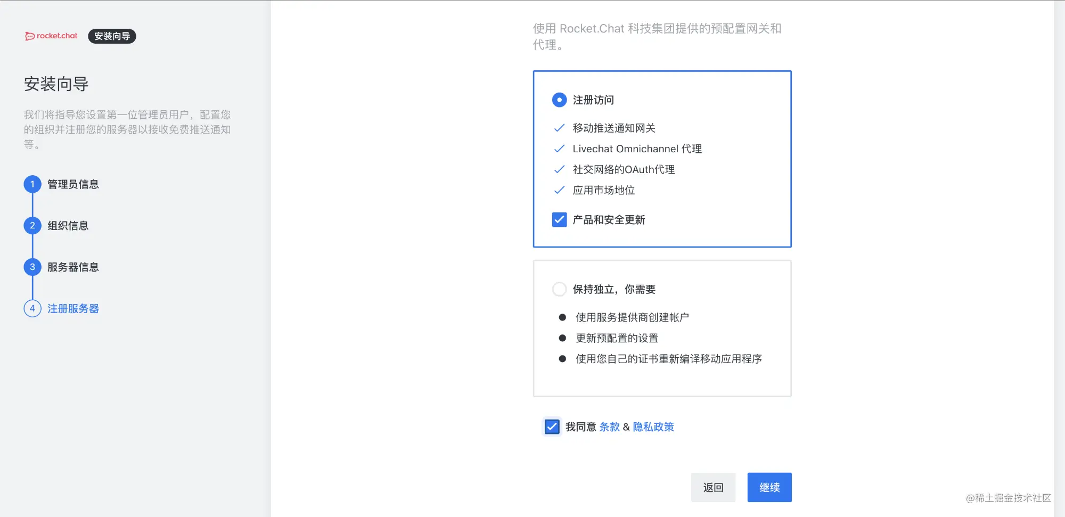Uncheck the 产品和安全更新 checkbox
Image resolution: width=1065 pixels, height=517 pixels.
click(559, 220)
